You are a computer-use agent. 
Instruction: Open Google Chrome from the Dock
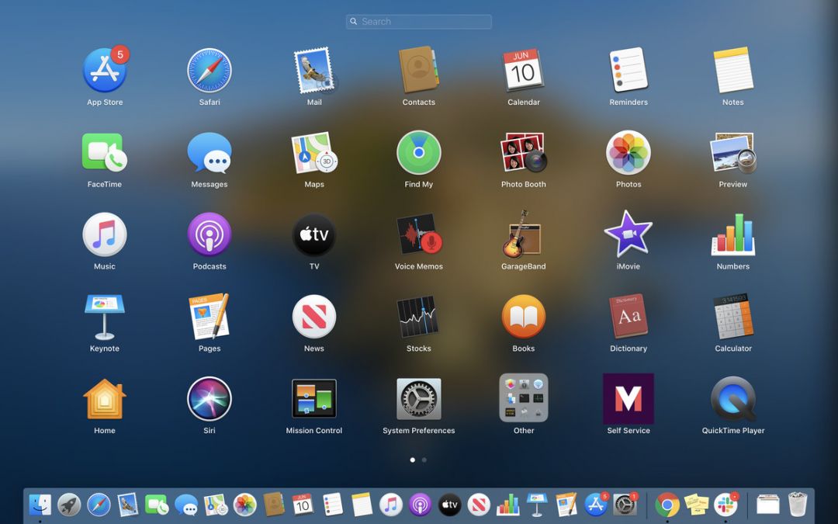pos(667,505)
